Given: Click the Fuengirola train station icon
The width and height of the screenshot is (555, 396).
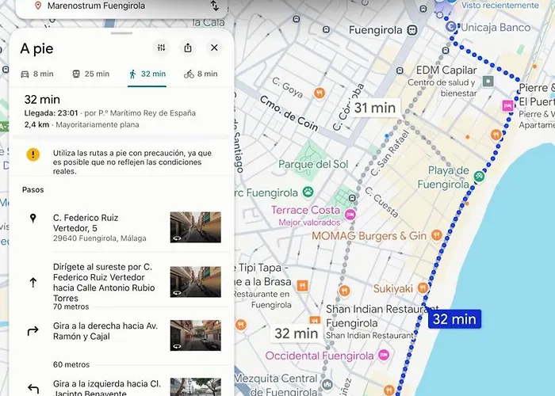Looking at the screenshot, I should click(412, 30).
